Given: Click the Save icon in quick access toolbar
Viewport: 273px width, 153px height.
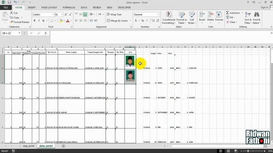Looking at the screenshot, I should click(9, 2).
